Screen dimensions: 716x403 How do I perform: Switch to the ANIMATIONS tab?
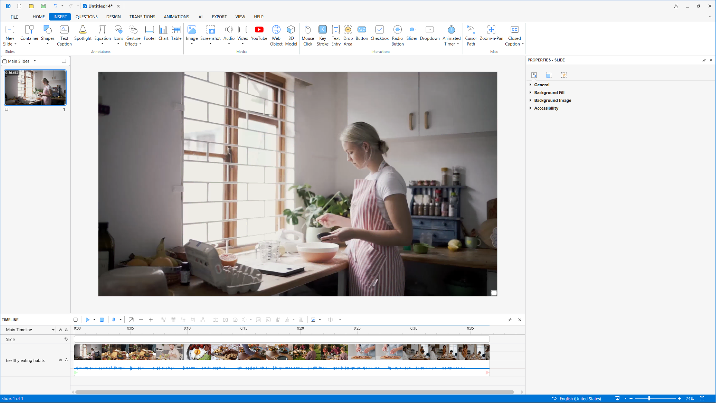pyautogui.click(x=176, y=17)
